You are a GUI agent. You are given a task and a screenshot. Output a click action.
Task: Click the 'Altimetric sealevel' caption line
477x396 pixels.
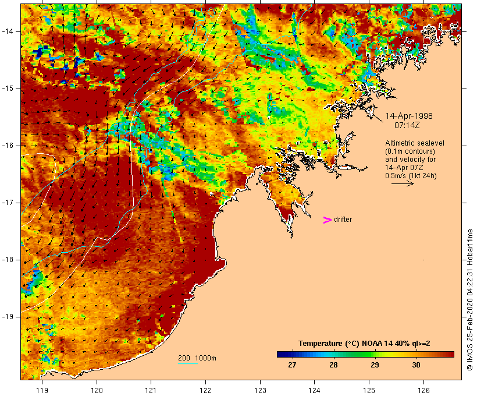point(415,143)
